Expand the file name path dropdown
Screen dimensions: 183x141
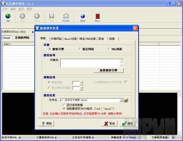[x=121, y=100]
